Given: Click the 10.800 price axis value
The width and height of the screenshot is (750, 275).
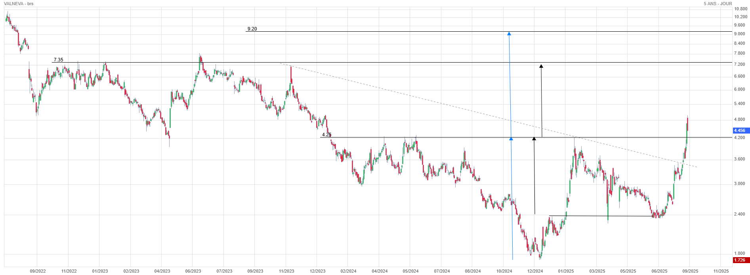Looking at the screenshot, I should (741, 9).
